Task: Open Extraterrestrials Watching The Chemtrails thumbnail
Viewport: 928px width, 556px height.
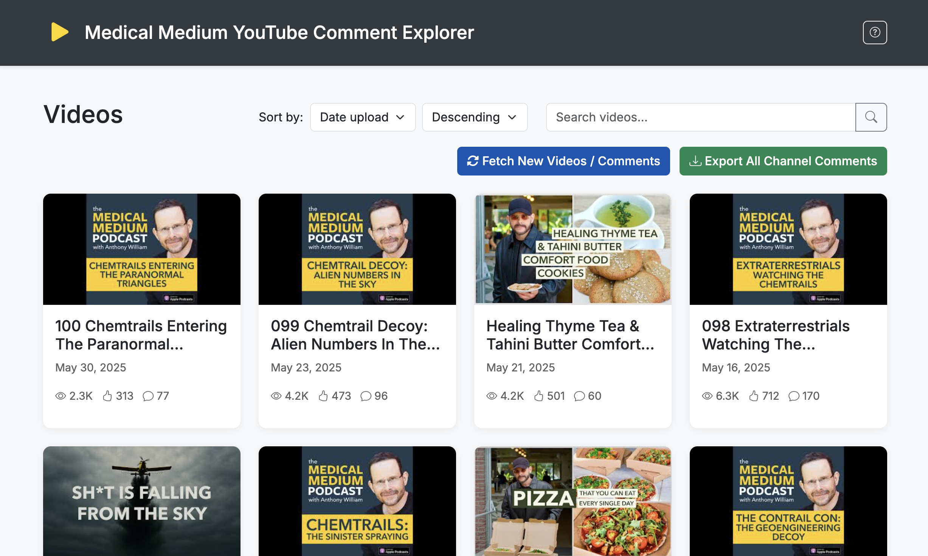Action: pyautogui.click(x=788, y=249)
